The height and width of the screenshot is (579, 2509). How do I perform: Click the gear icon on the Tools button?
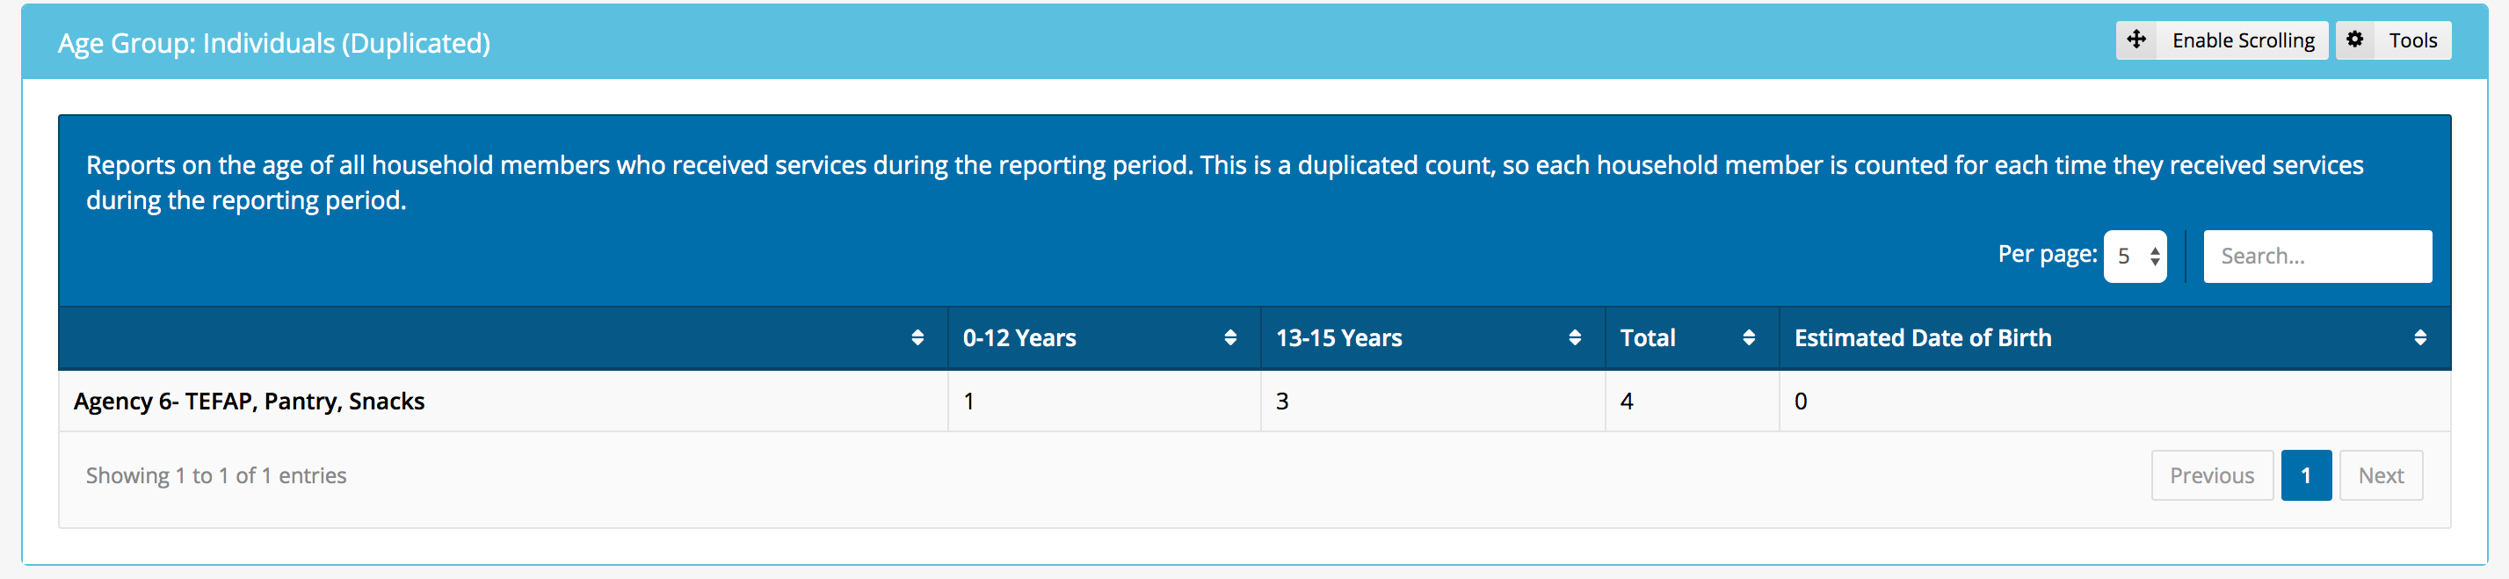coord(2356,40)
